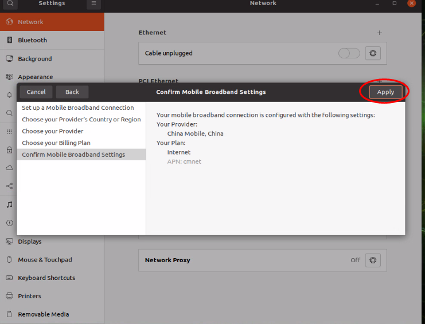
Task: Open Appearance settings via its sidebar icon
Action: (10, 77)
